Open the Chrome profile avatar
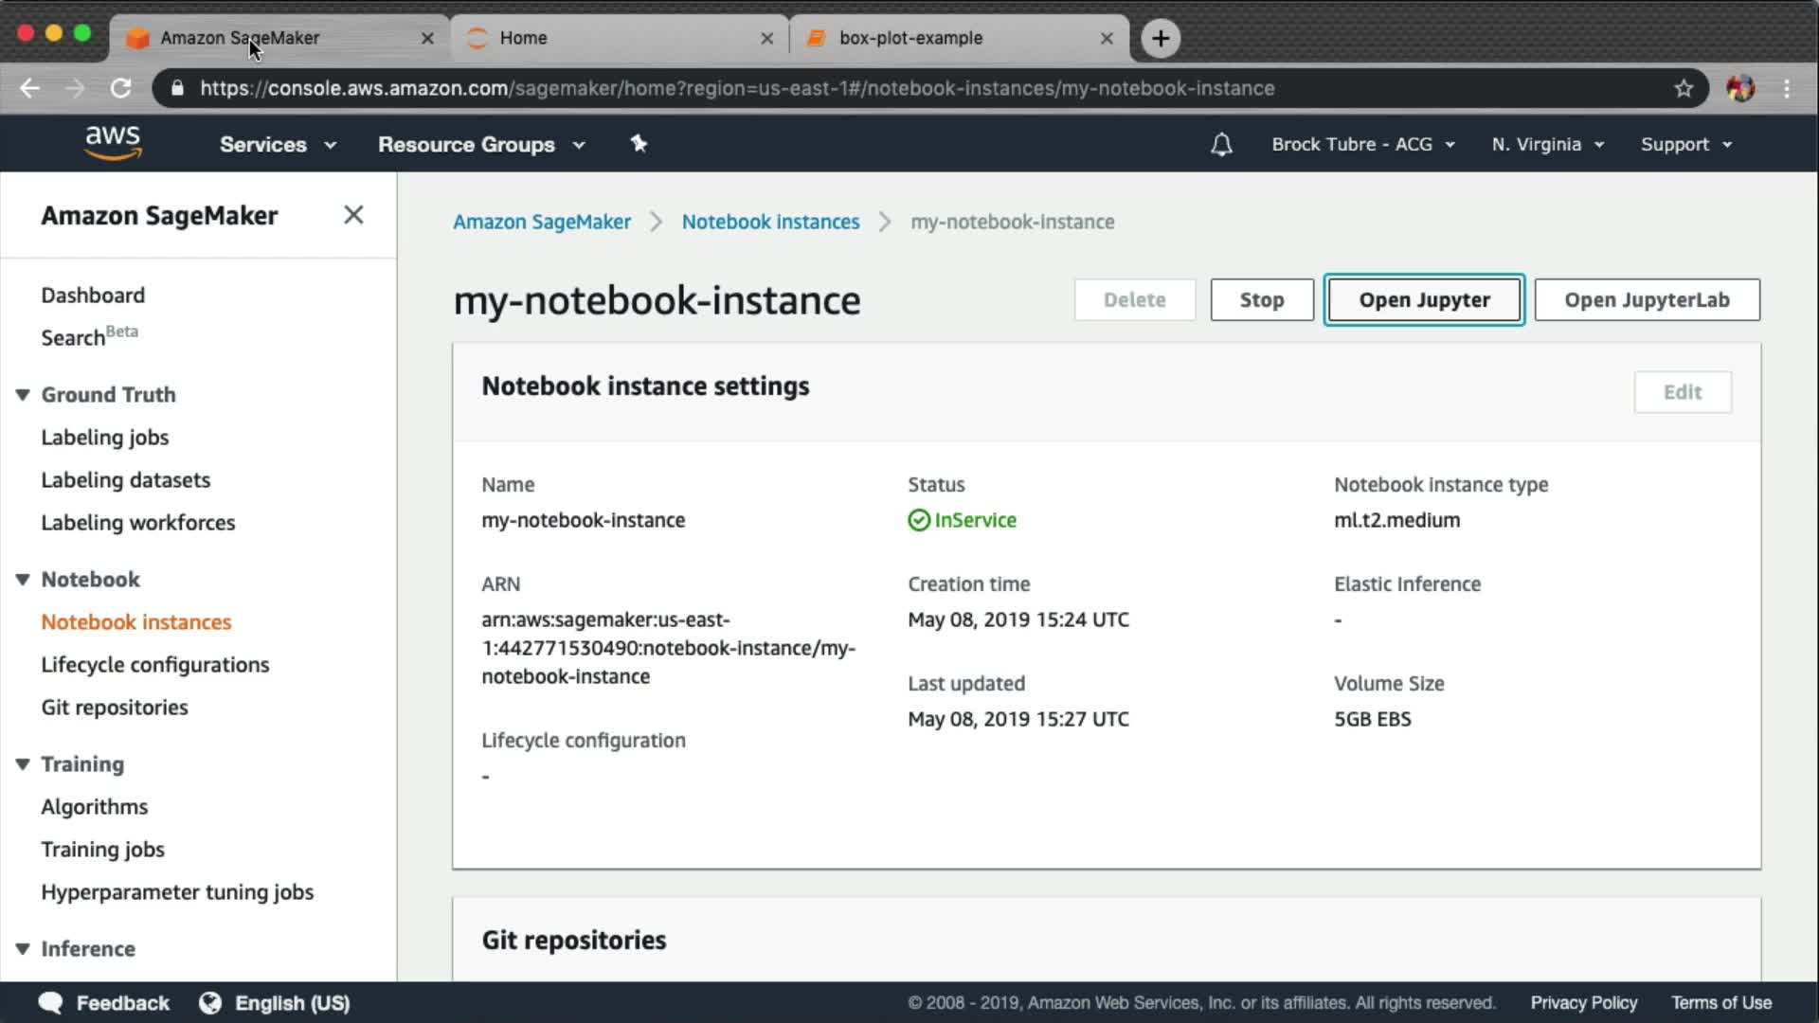 pyautogui.click(x=1739, y=88)
